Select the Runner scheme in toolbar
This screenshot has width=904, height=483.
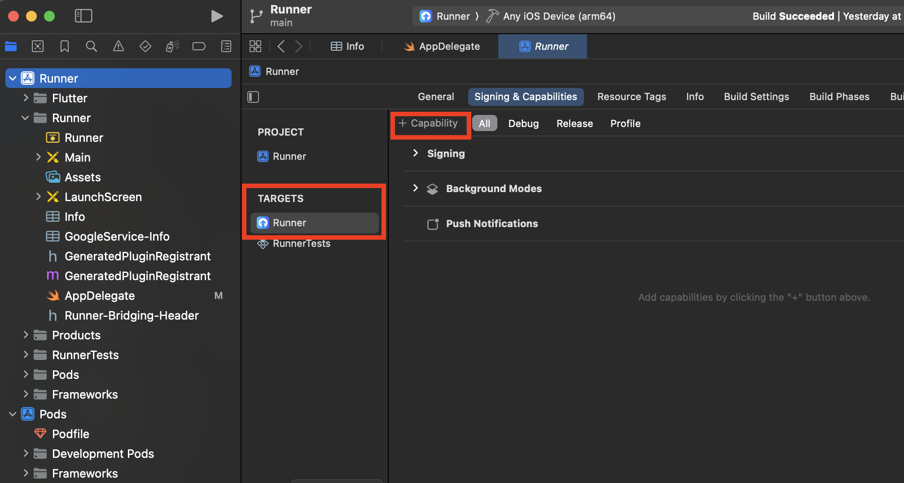pyautogui.click(x=445, y=16)
